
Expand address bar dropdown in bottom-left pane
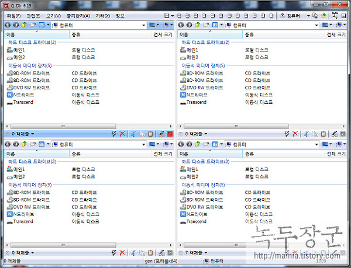click(x=144, y=144)
